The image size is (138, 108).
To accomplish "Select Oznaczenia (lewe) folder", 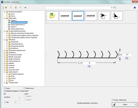I will 17,44.
